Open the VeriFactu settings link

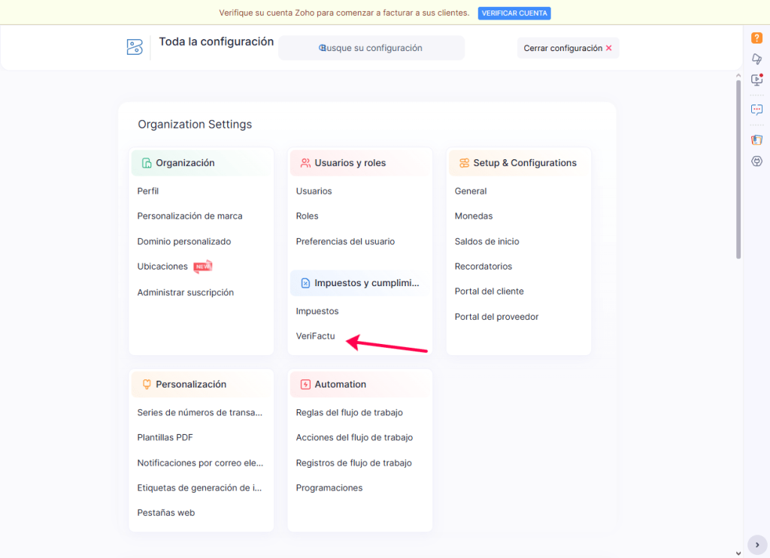point(316,336)
